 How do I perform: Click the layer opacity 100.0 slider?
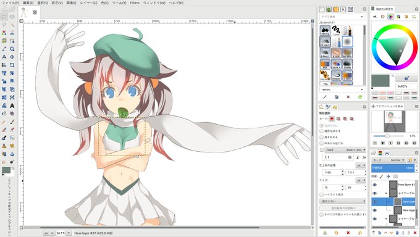coord(393,168)
